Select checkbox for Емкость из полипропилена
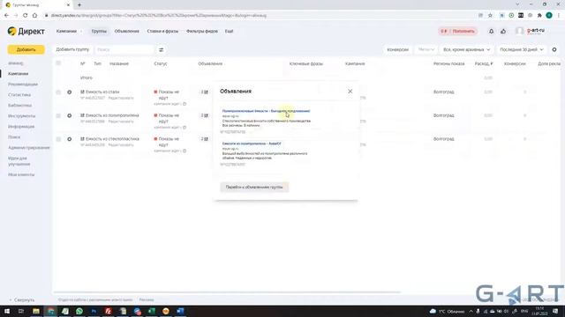Image resolution: width=565 pixels, height=317 pixels. coord(58,115)
